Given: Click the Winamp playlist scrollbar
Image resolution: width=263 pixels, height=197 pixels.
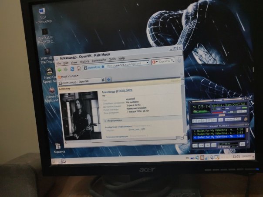Looking at the screenshot, I should point(246,133).
